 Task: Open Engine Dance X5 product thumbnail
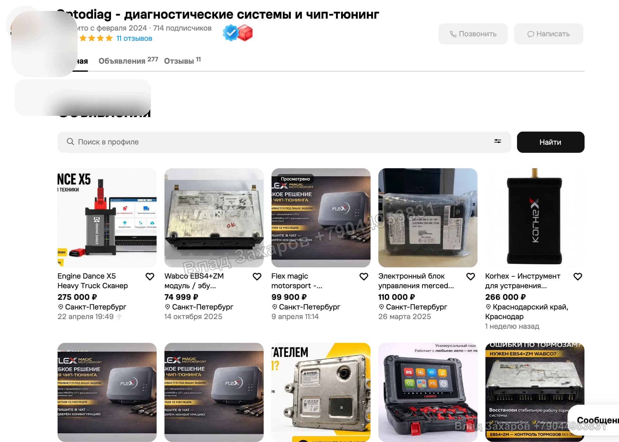[x=107, y=218]
